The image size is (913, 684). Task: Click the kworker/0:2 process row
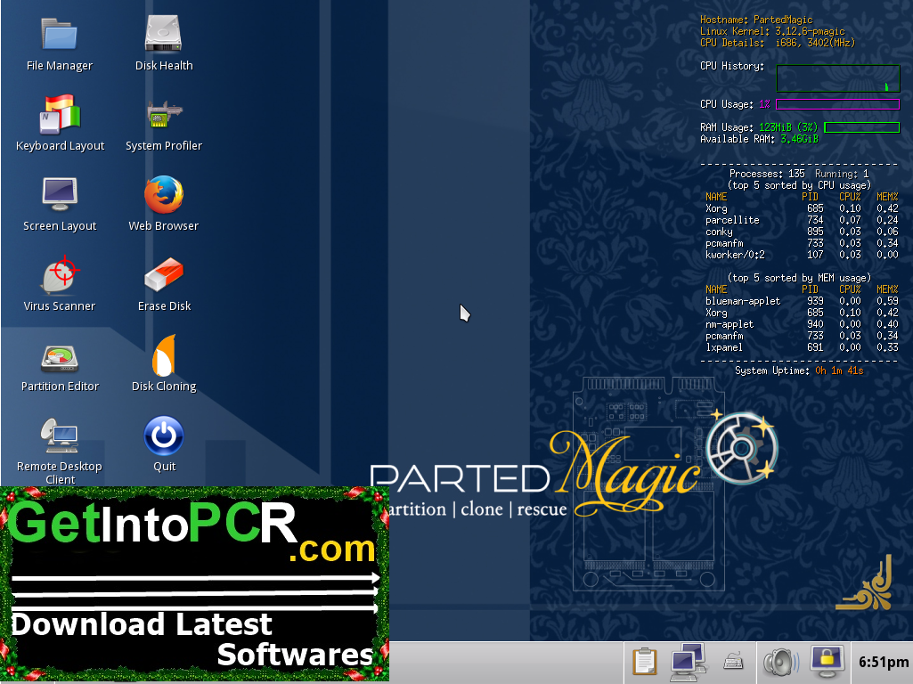(x=801, y=255)
